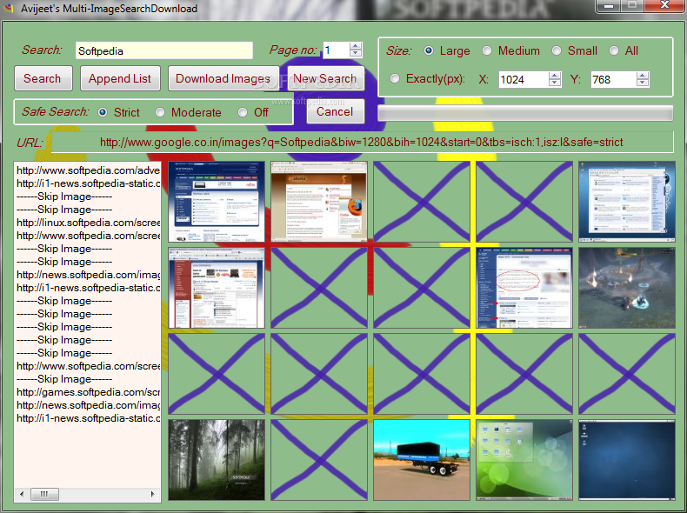Select the first news.softpedia.com/imag list entry
The height and width of the screenshot is (513, 687).
[88, 274]
